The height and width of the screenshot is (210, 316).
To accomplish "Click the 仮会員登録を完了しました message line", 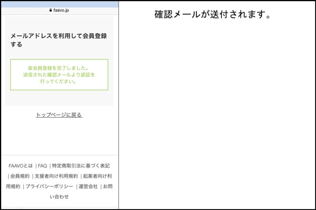I will [x=58, y=68].
